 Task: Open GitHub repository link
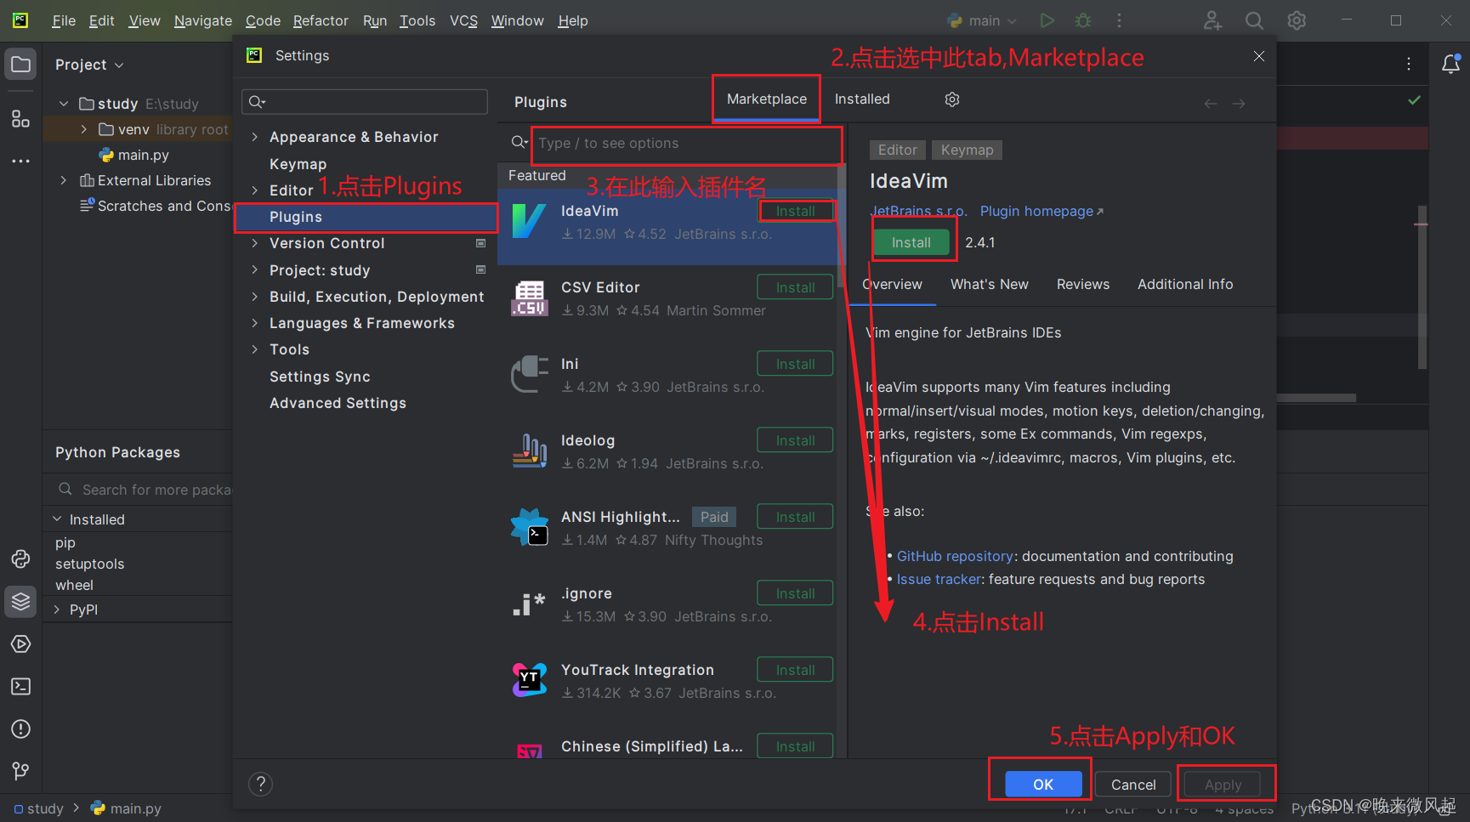[955, 556]
